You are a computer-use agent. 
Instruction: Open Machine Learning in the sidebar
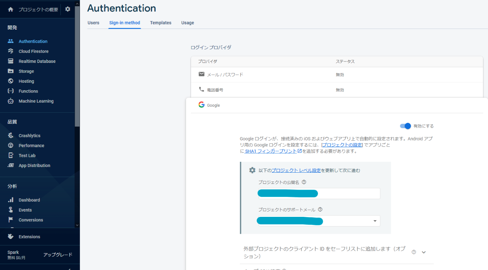36,101
